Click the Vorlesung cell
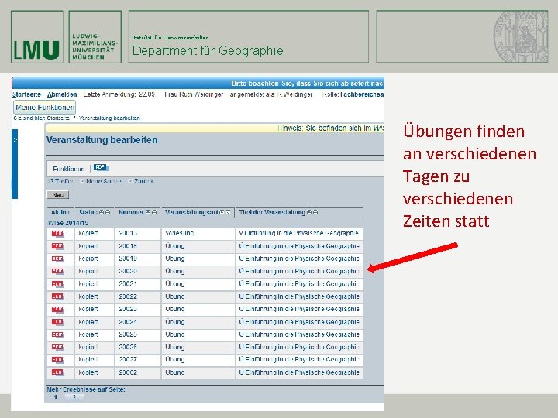 pyautogui.click(x=198, y=233)
